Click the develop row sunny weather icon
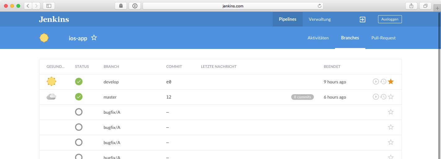The width and height of the screenshot is (441, 159). 51,82
